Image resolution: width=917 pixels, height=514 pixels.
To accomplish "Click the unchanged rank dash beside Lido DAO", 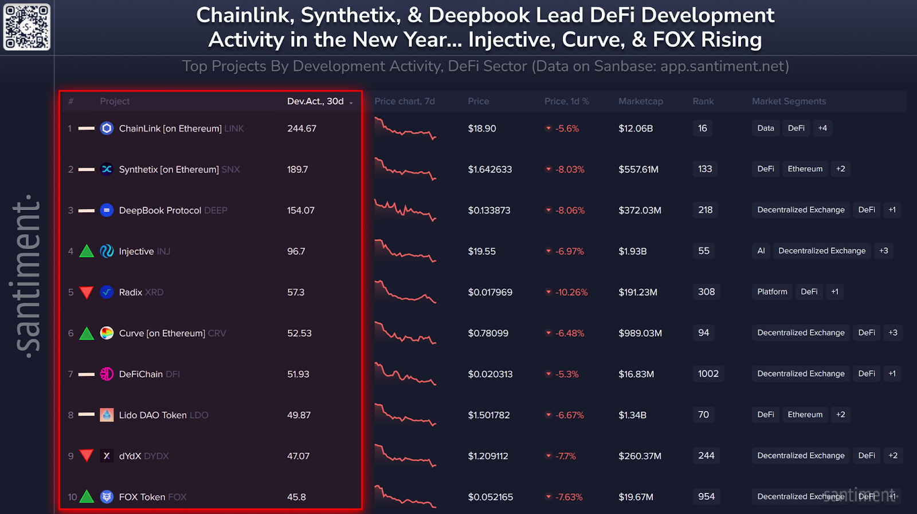I will [87, 414].
